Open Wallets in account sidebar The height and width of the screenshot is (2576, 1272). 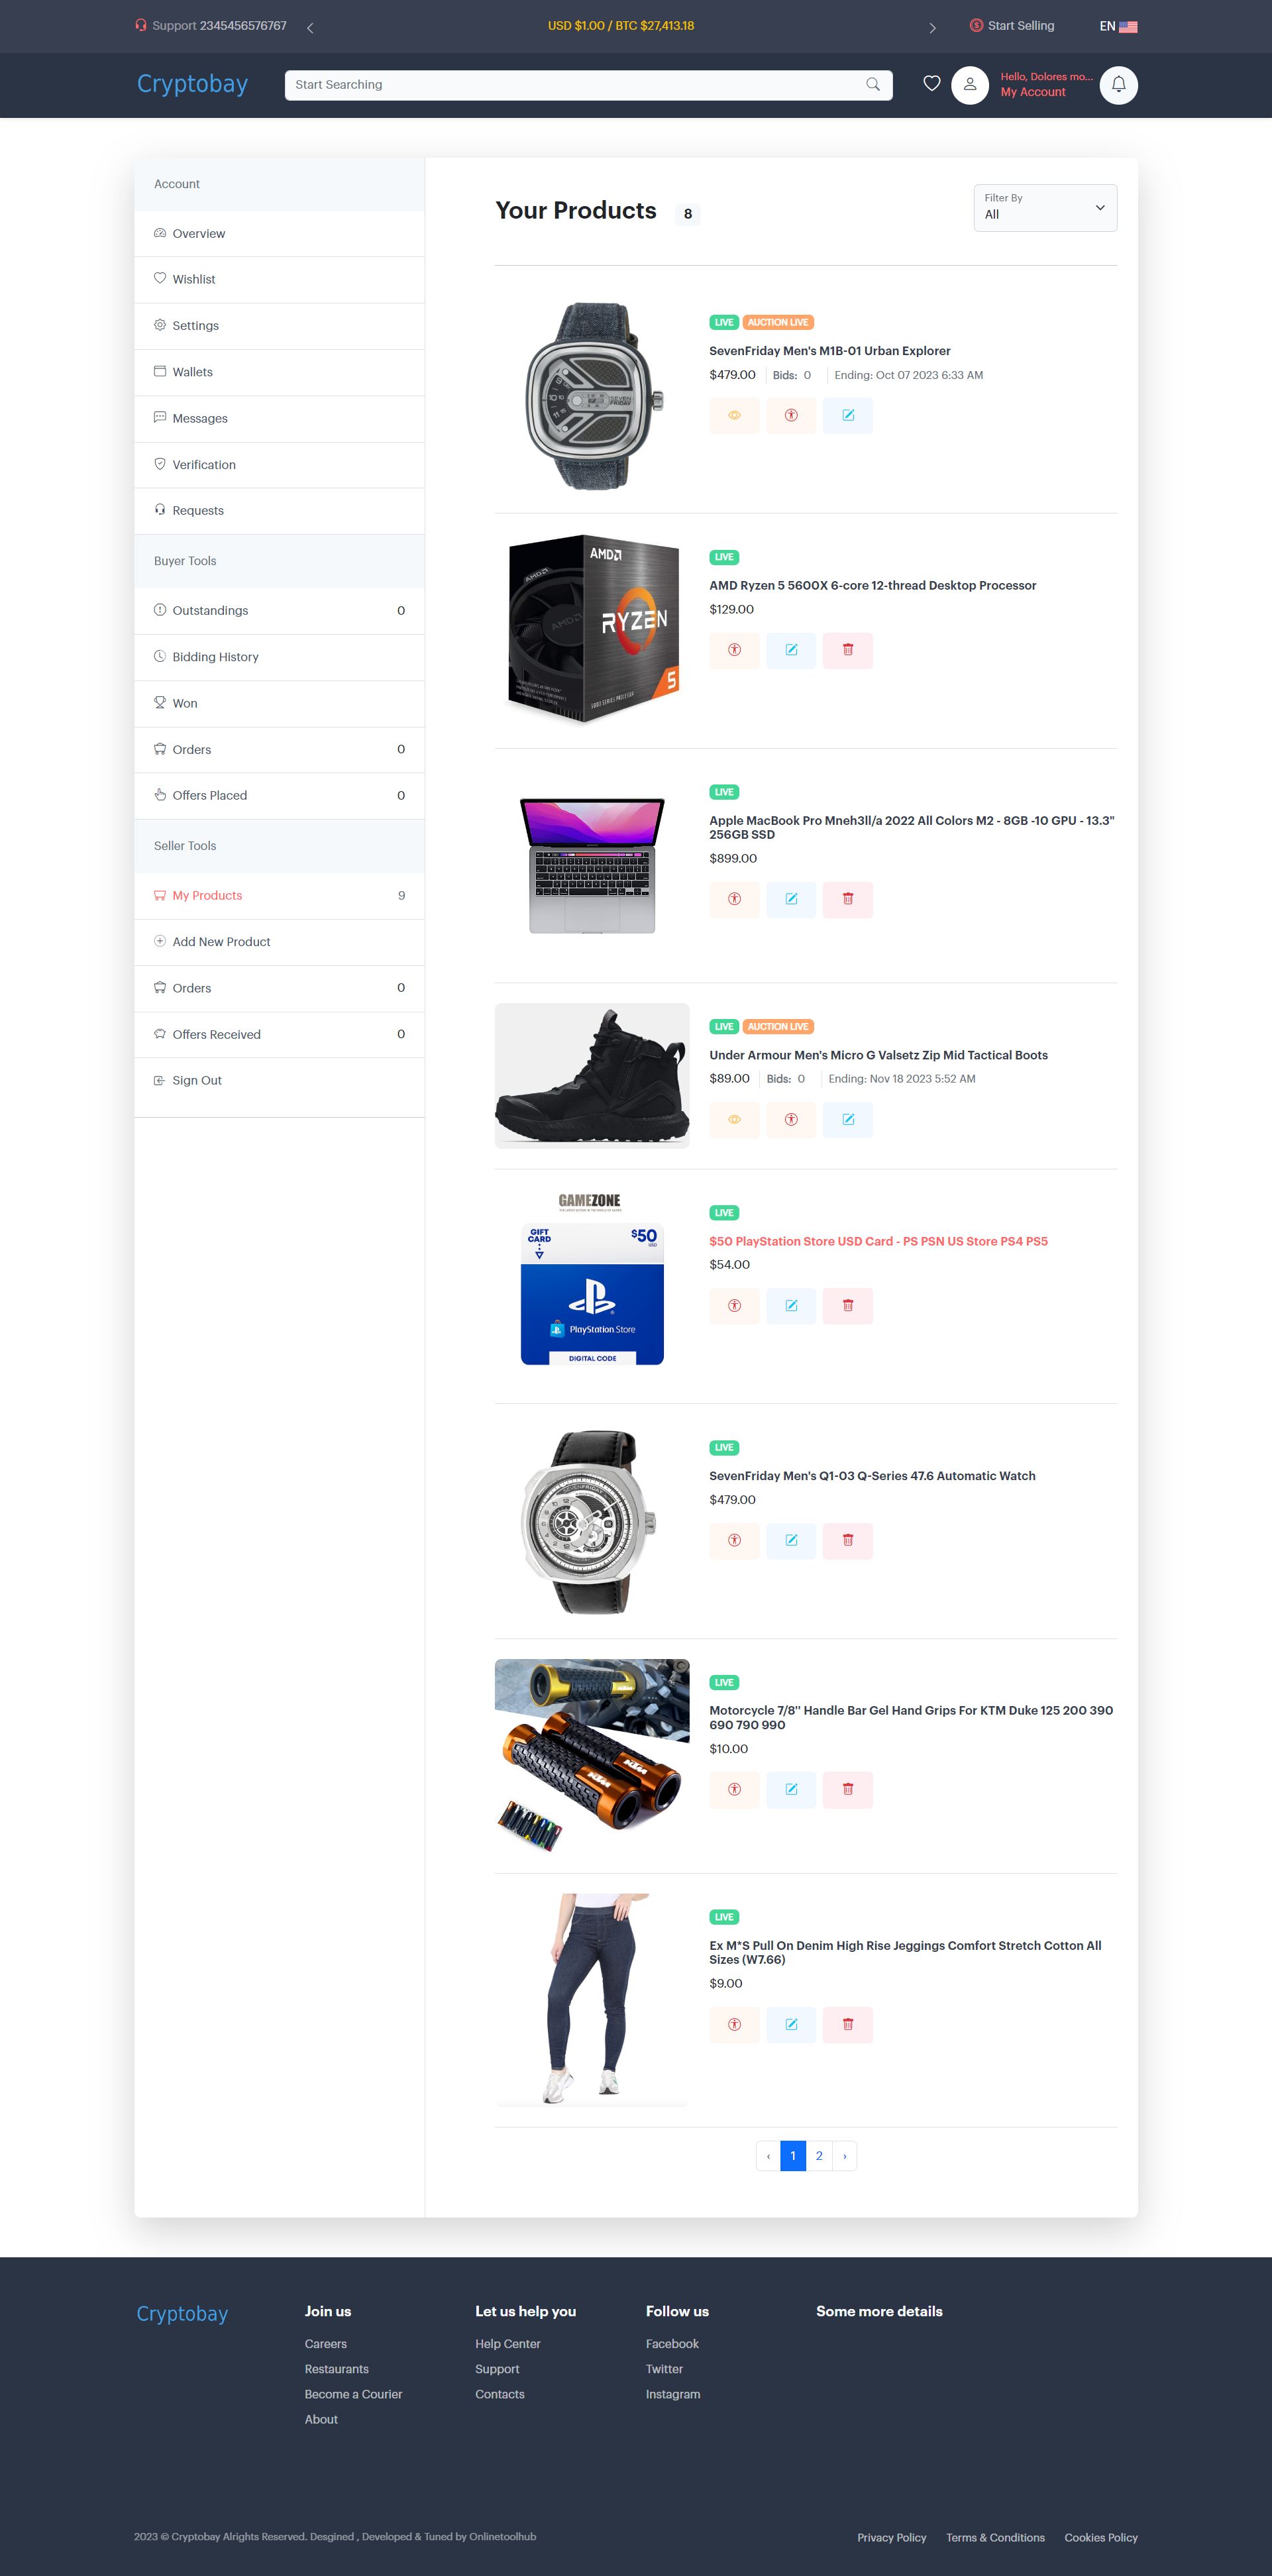[279, 372]
